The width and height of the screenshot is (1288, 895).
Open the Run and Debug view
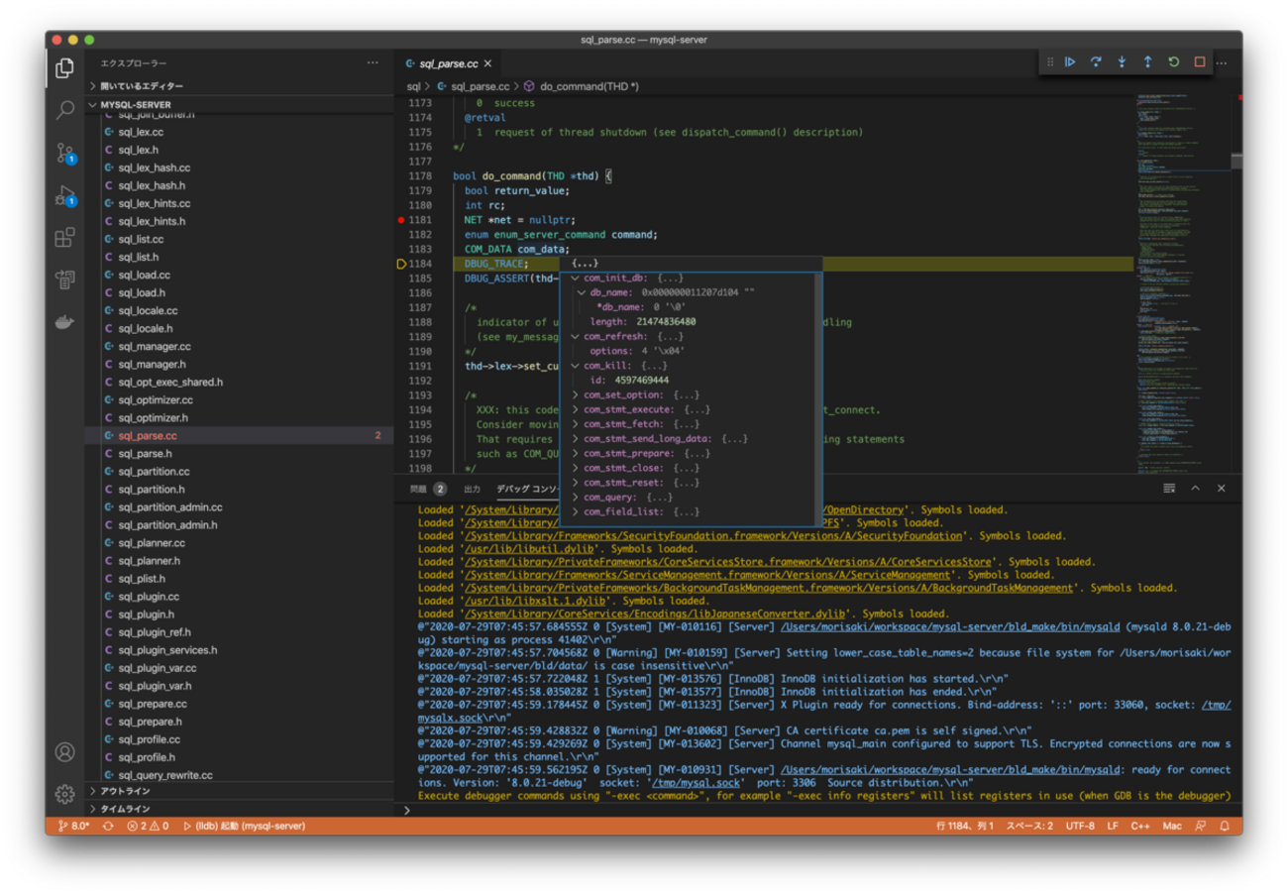[x=65, y=196]
